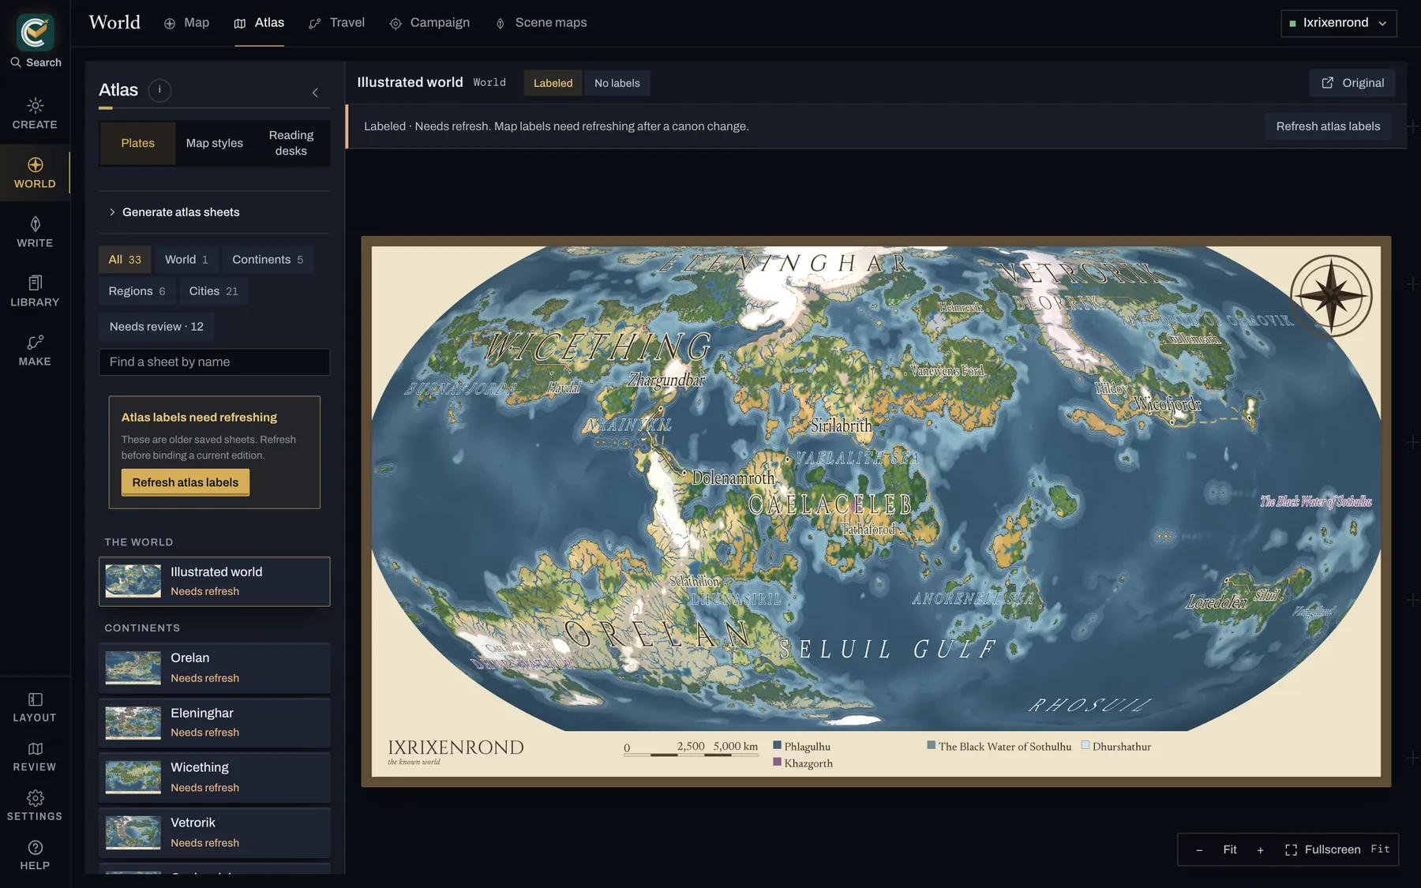This screenshot has width=1421, height=888.
Task: Open the Review sidebar item
Action: click(x=35, y=757)
